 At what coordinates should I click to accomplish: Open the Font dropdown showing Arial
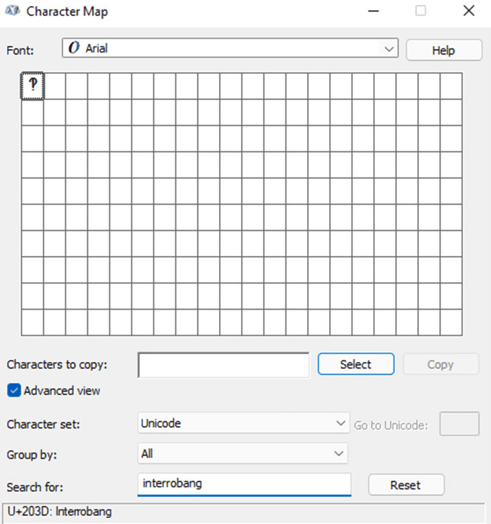[230, 48]
